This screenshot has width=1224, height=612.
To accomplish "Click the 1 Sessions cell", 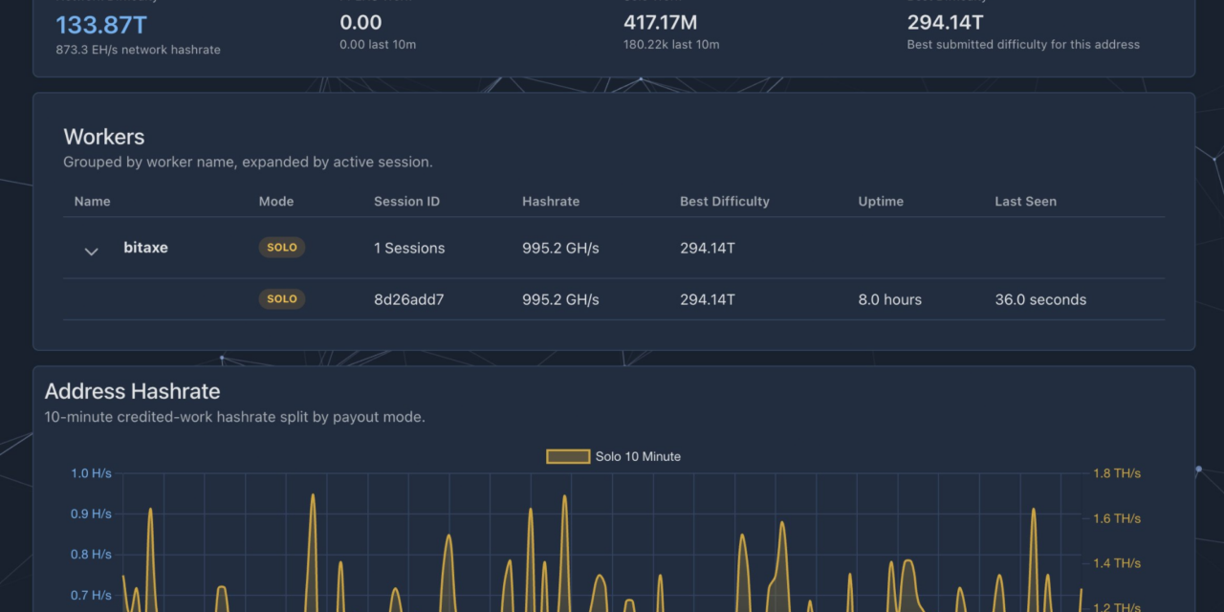I will (x=409, y=248).
